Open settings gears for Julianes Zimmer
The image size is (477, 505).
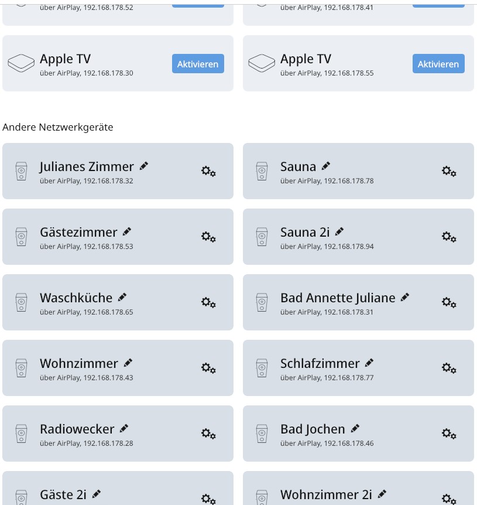coord(208,171)
